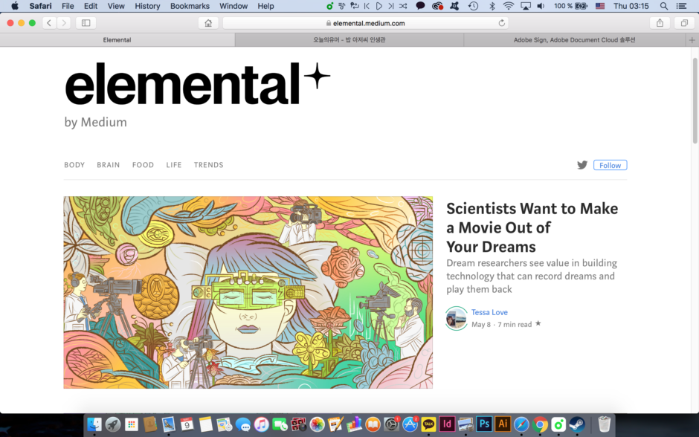Select the TRENDS navigation link
This screenshot has width=699, height=437.
pyautogui.click(x=209, y=165)
